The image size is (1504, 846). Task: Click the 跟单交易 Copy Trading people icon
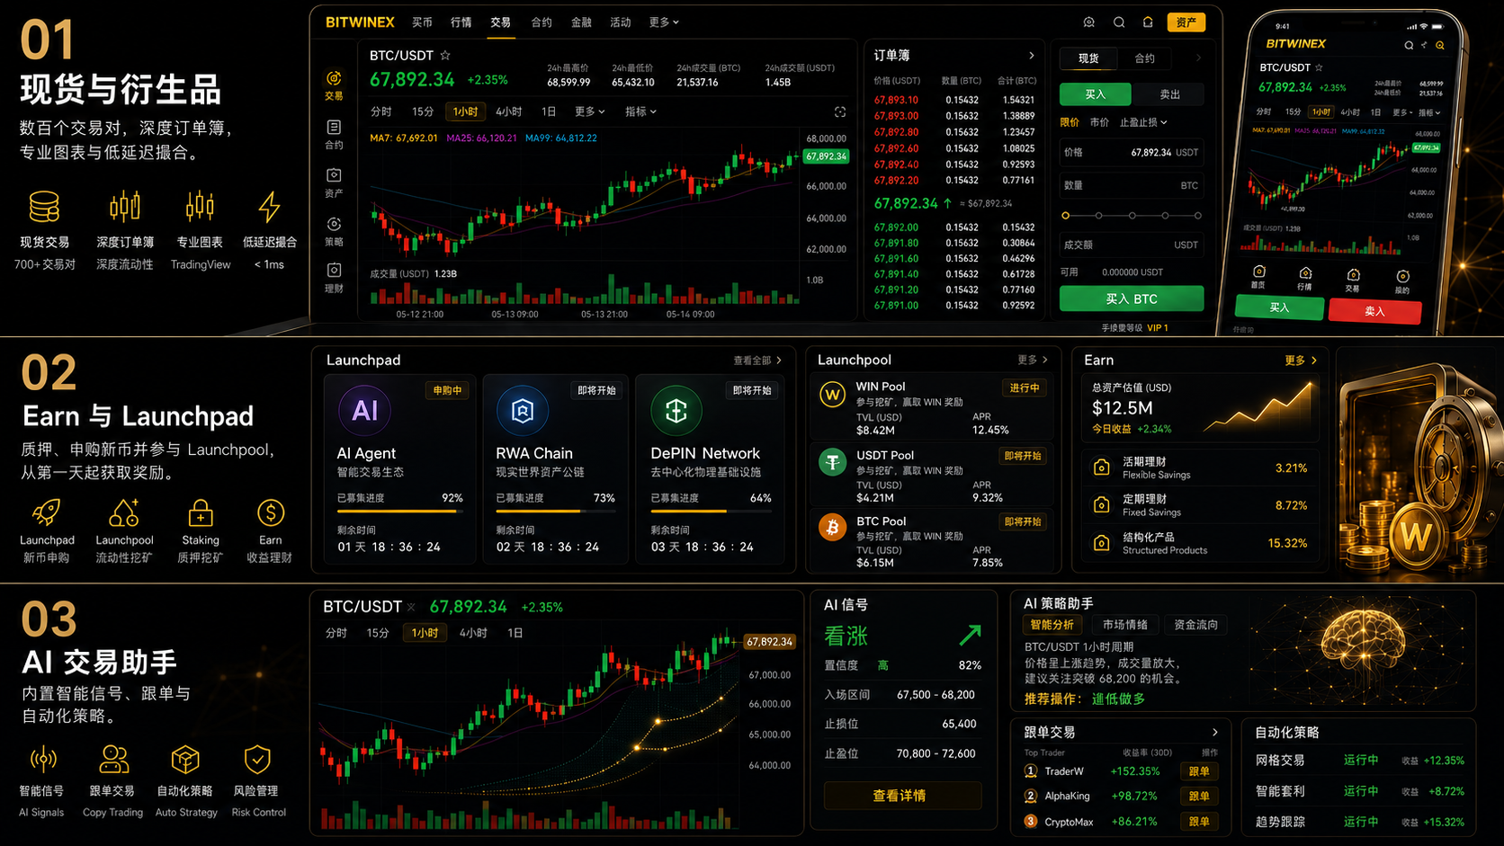pos(113,760)
